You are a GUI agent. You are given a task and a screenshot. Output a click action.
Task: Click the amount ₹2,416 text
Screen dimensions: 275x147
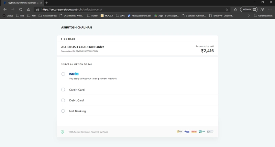(207, 51)
